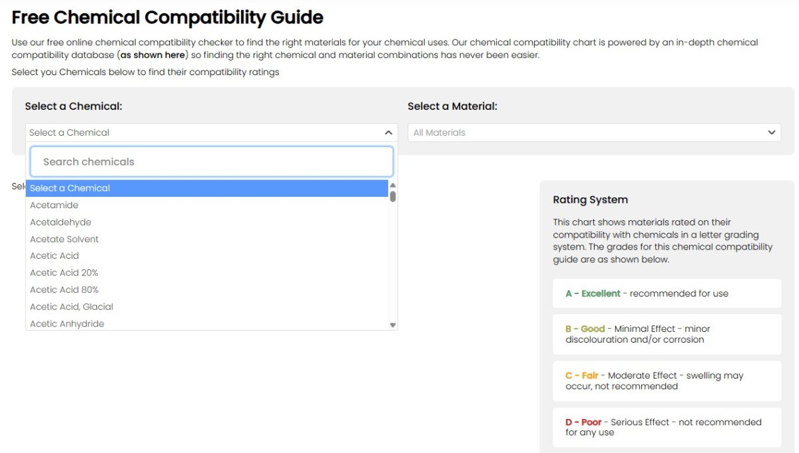The height and width of the screenshot is (453, 799).
Task: Collapse the chemical dropdown using its chevron
Action: (x=388, y=132)
